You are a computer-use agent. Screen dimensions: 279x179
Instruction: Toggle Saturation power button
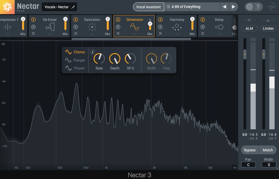[x=76, y=19]
